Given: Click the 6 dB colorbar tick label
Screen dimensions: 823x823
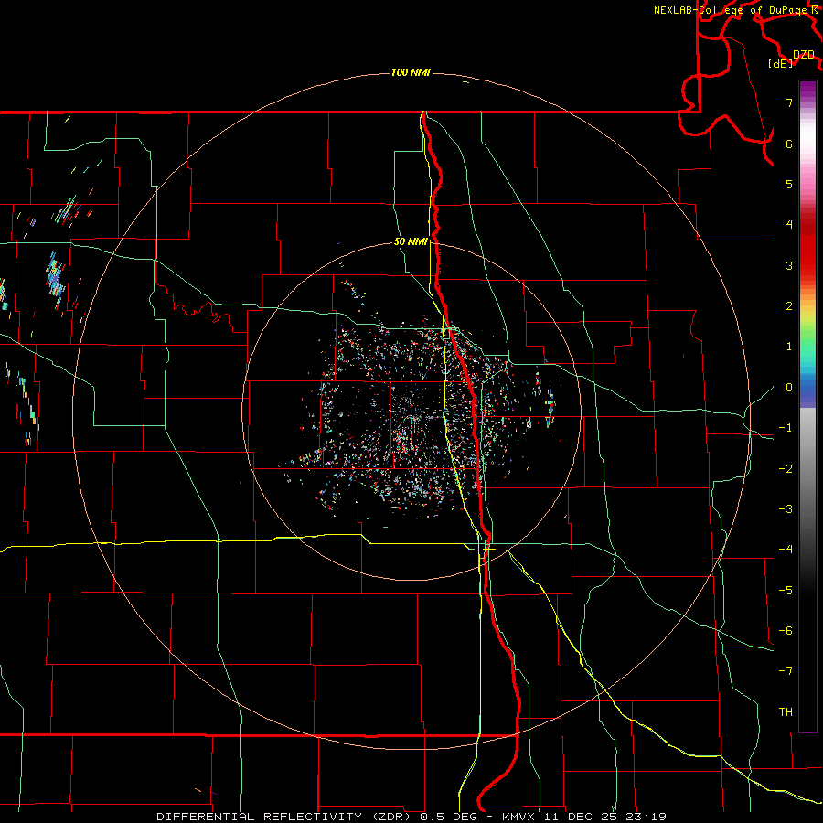Looking at the screenshot, I should (789, 144).
